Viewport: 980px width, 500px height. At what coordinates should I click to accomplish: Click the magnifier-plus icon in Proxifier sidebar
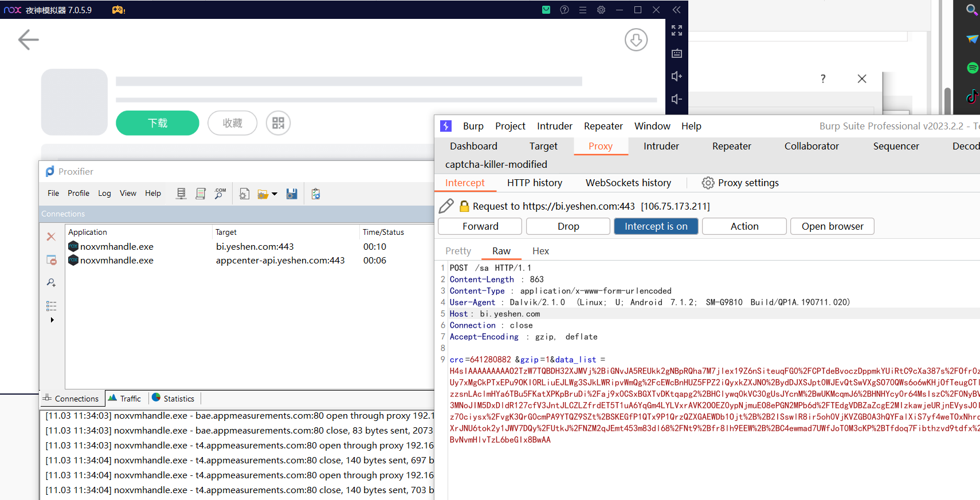(51, 282)
